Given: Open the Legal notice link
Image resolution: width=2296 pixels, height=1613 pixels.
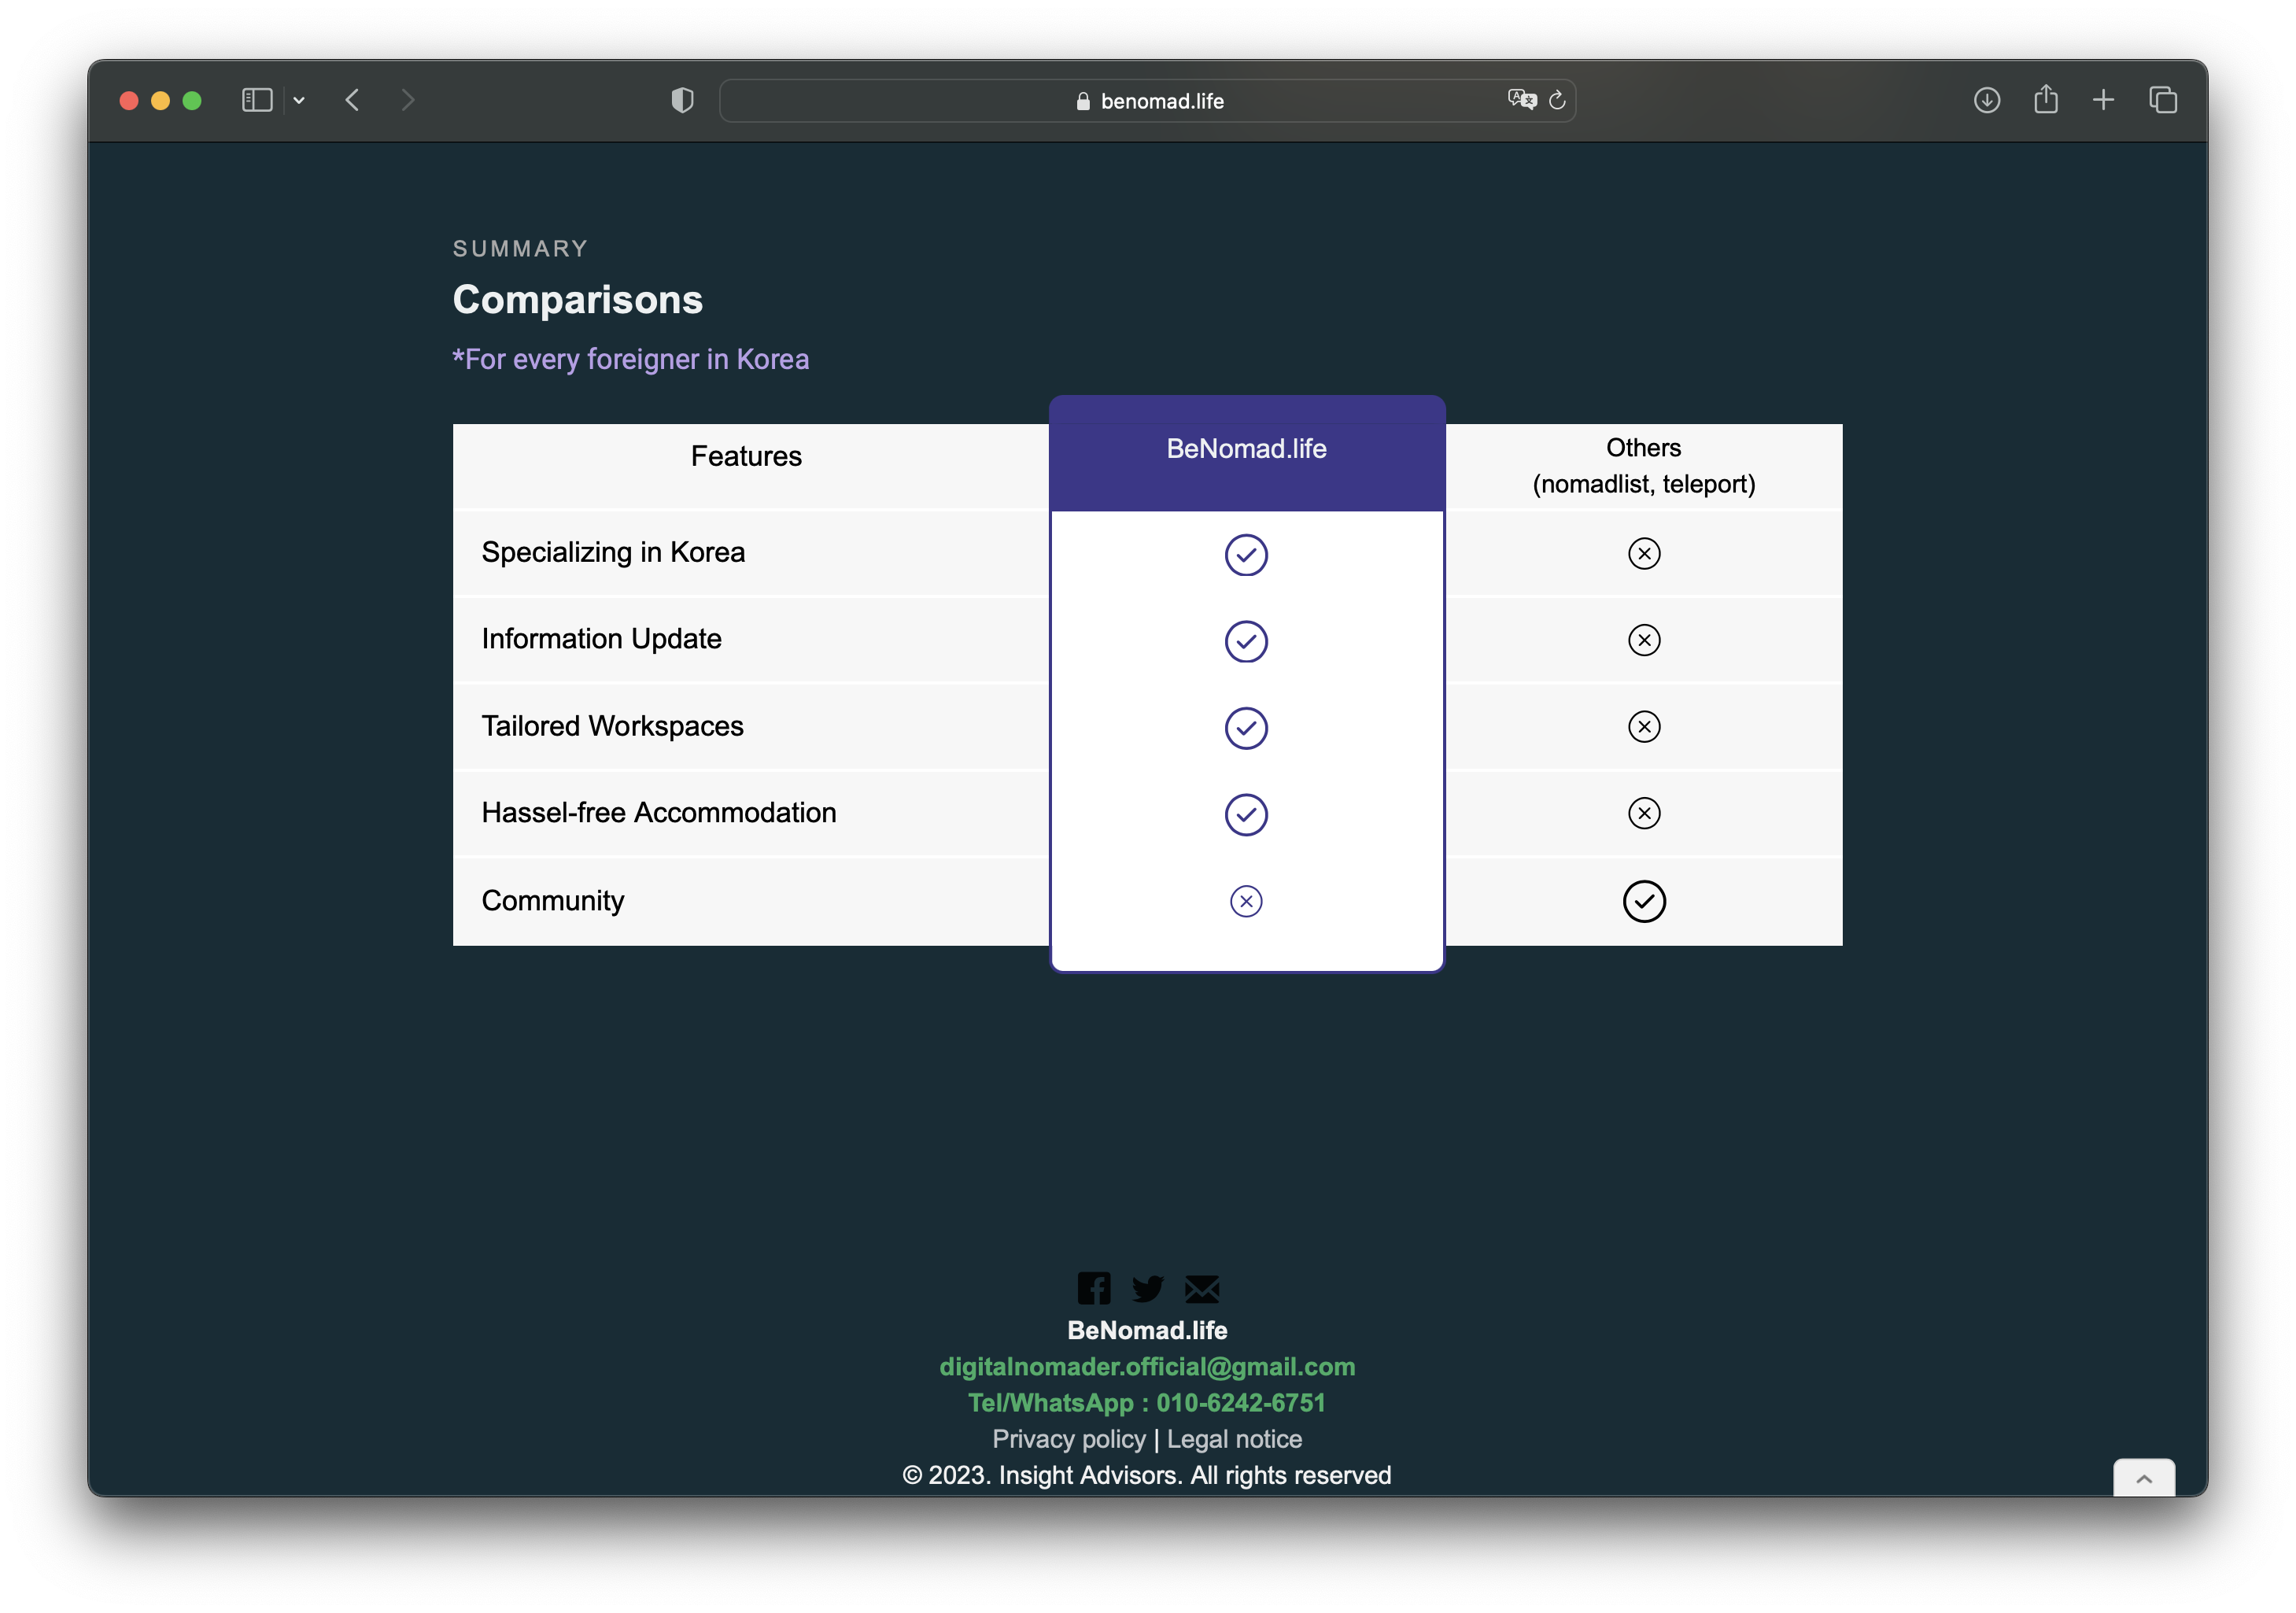Looking at the screenshot, I should tap(1234, 1438).
